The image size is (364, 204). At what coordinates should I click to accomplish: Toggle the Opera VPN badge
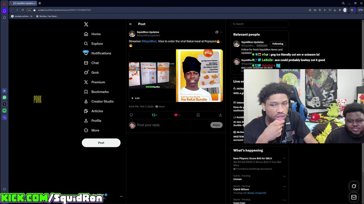click(x=29, y=10)
